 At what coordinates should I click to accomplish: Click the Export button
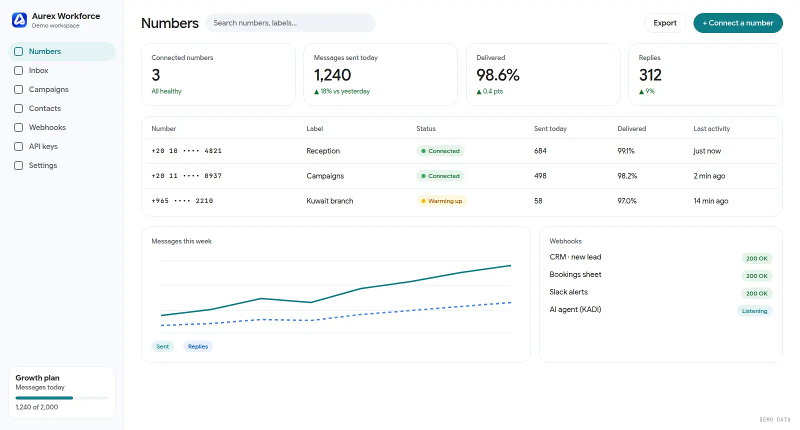[x=665, y=23]
